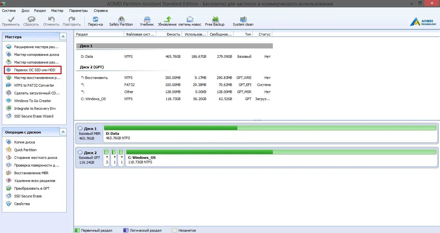Viewport: 440px width, 233px height.
Task: Select Диск 1 Базовый MBR label
Action: (x=89, y=133)
